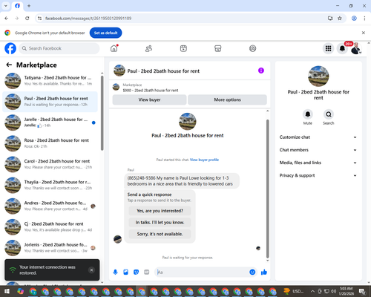Image resolution: width=371 pixels, height=297 pixels.
Task: Dismiss the internet connection restored toast
Action: 91,270
